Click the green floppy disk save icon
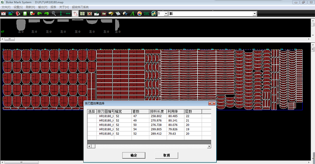This screenshot has width=315, height=164. (x=25, y=13)
